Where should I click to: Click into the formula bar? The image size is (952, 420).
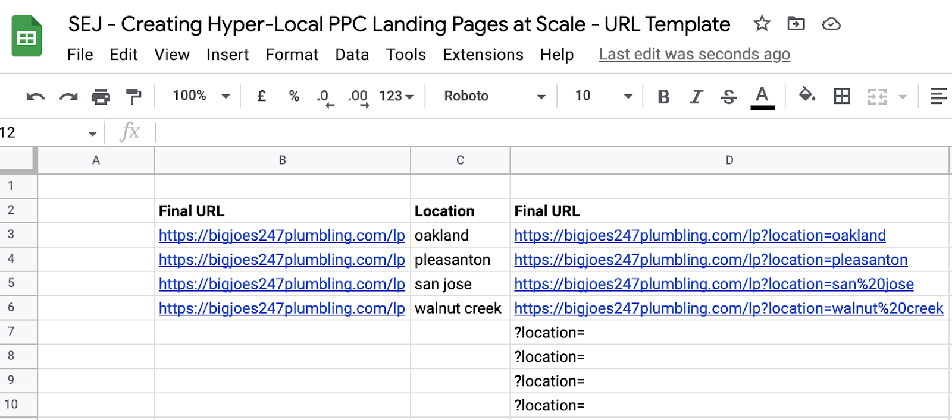click(535, 132)
